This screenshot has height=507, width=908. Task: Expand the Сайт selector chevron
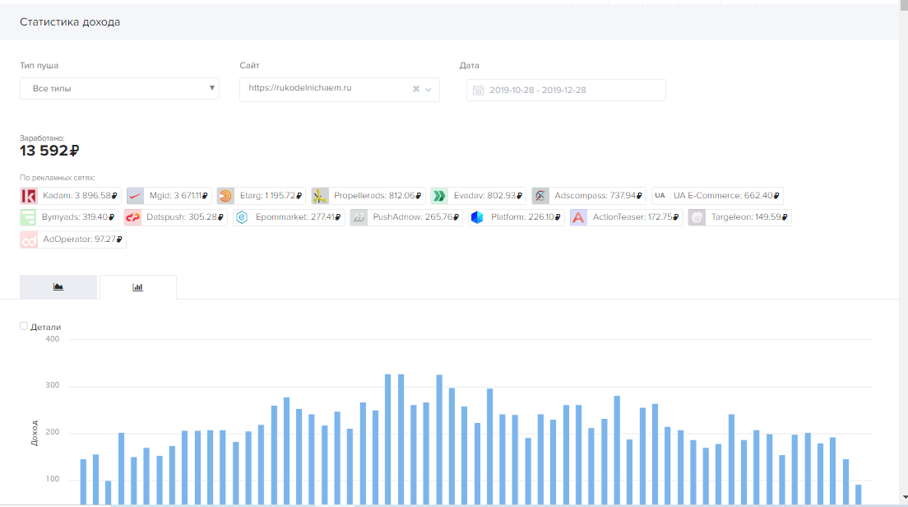tap(429, 89)
